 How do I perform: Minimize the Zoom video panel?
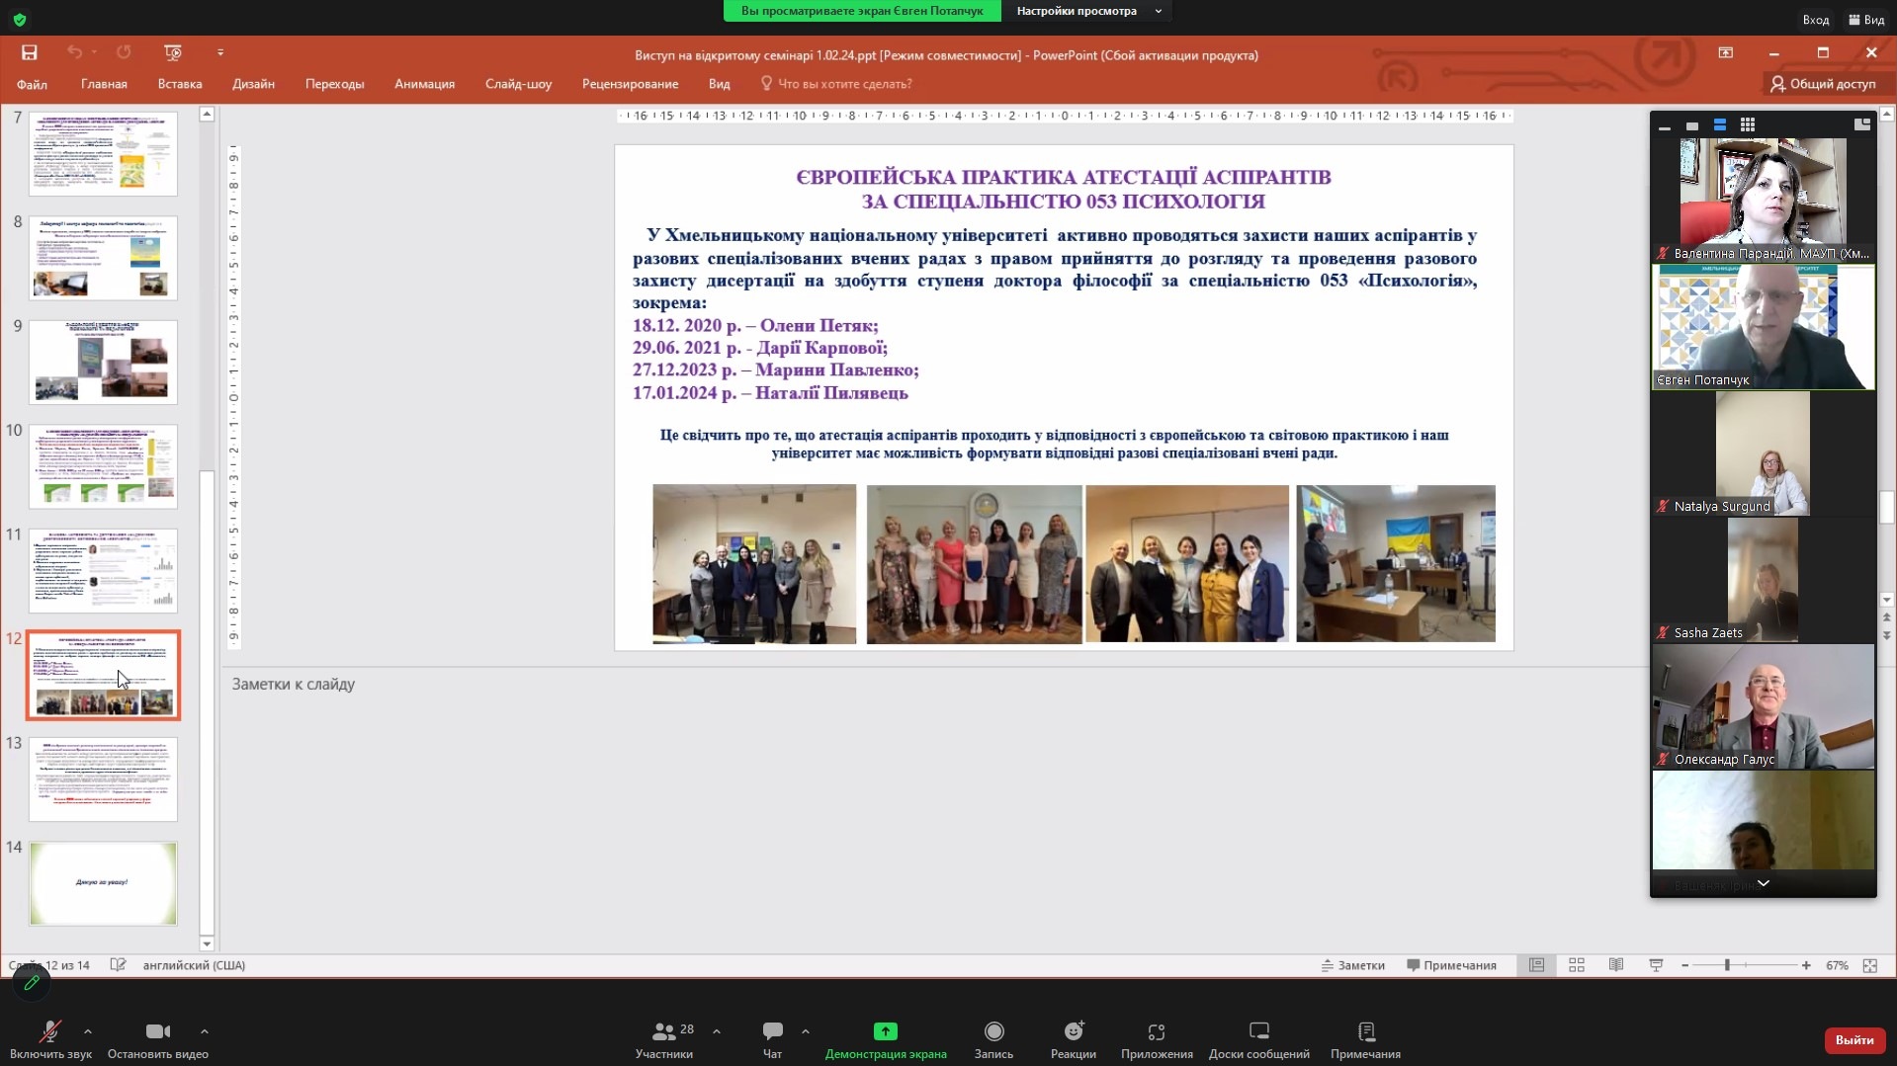1665,125
